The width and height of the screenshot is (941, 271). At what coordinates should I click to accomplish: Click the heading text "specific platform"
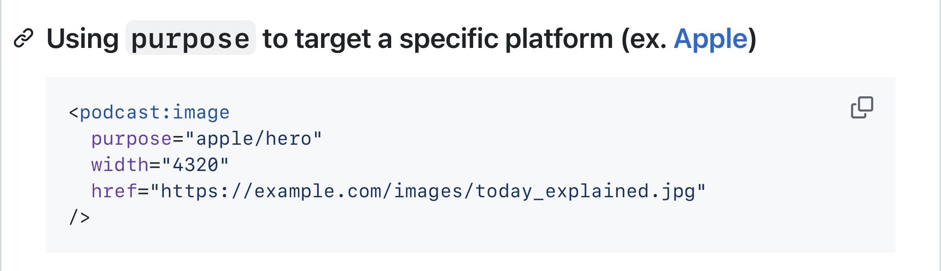pyautogui.click(x=506, y=39)
